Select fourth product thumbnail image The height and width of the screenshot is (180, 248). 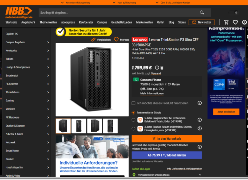(110, 126)
